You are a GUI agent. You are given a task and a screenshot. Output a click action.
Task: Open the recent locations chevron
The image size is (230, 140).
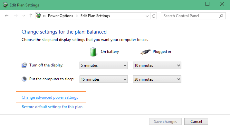coord(24,16)
